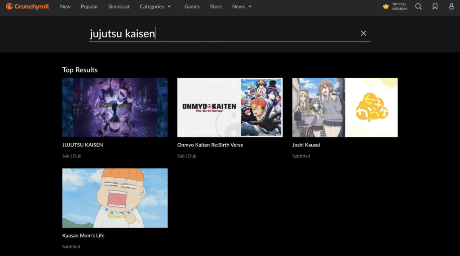The image size is (460, 256).
Task: Clear the search query with X
Action: coord(363,33)
